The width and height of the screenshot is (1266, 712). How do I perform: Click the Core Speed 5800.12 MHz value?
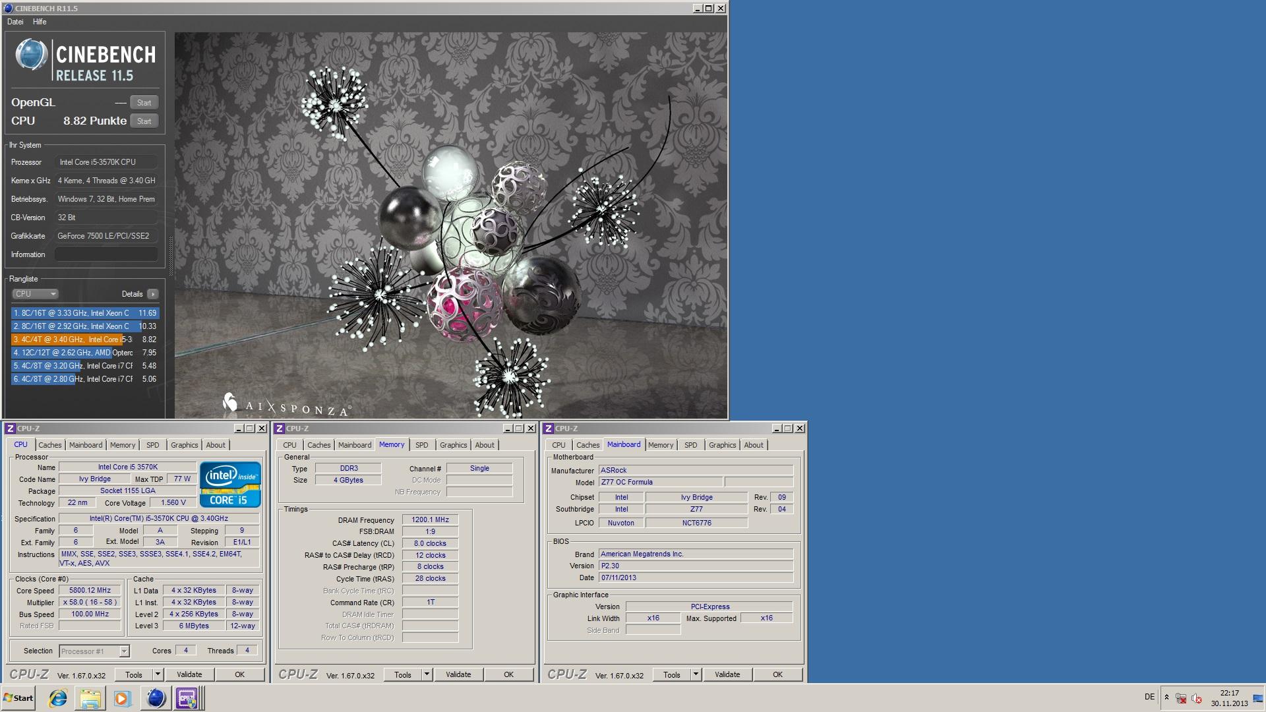90,590
